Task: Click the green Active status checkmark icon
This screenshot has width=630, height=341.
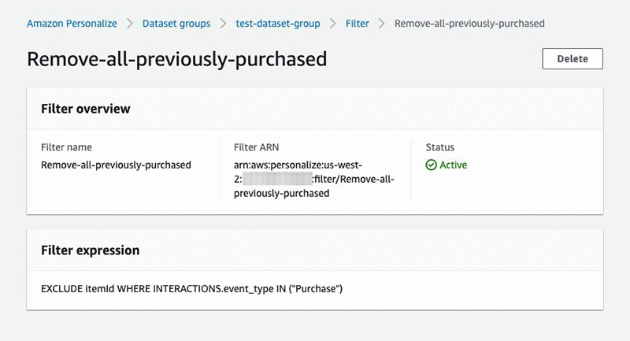Action: [x=431, y=165]
